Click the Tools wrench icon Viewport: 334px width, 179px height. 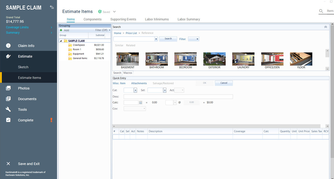(x=8, y=109)
